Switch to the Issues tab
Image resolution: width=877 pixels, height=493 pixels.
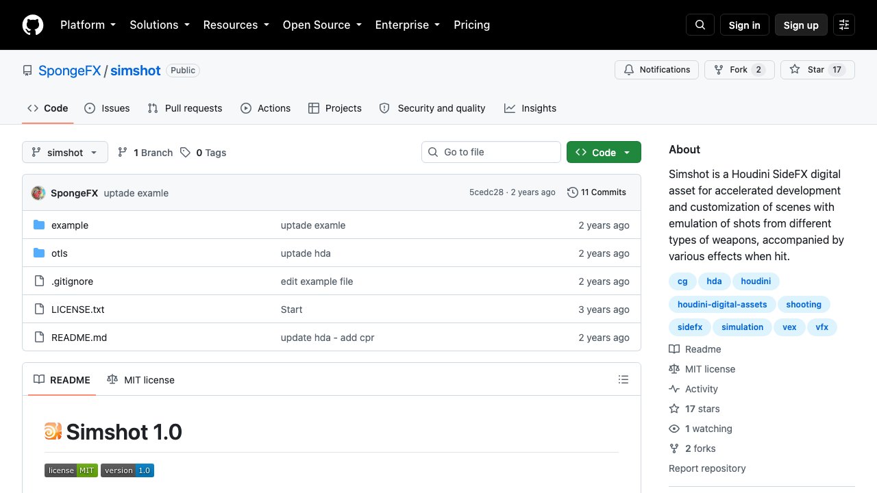click(x=107, y=108)
